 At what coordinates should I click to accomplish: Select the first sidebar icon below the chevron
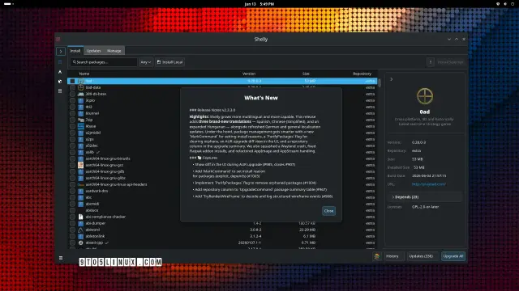60,61
